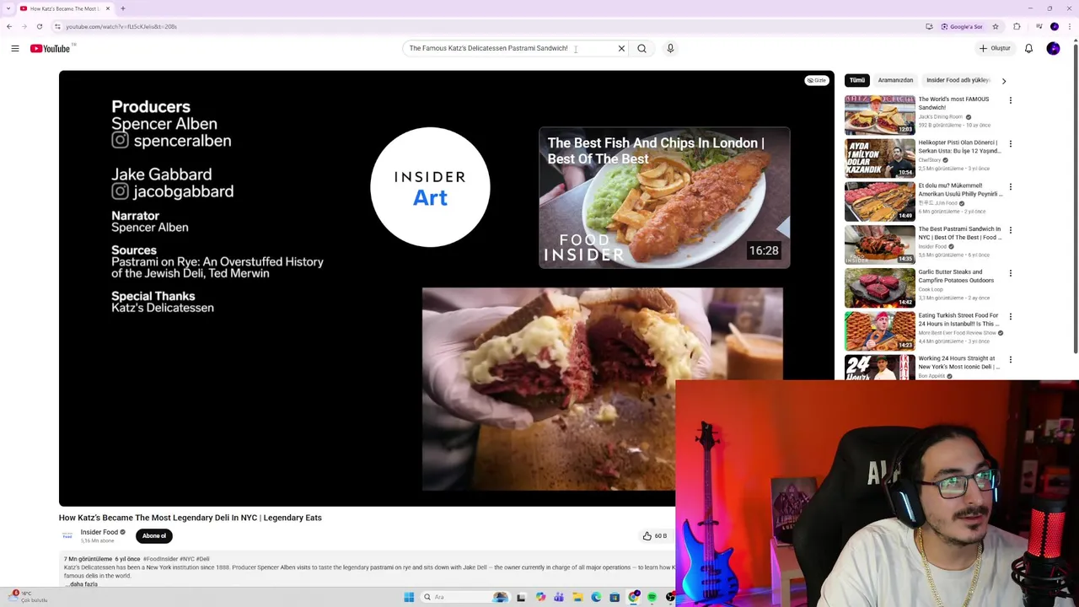The image size is (1079, 607).
Task: Open YouTube account avatar menu
Action: pos(1053,49)
